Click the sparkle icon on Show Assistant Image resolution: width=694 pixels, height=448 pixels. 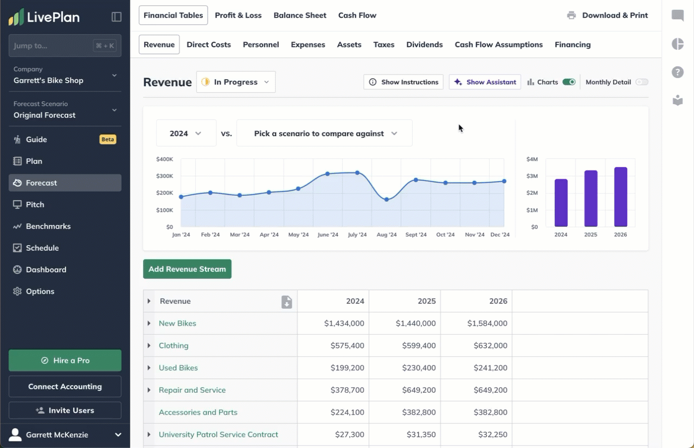tap(458, 82)
